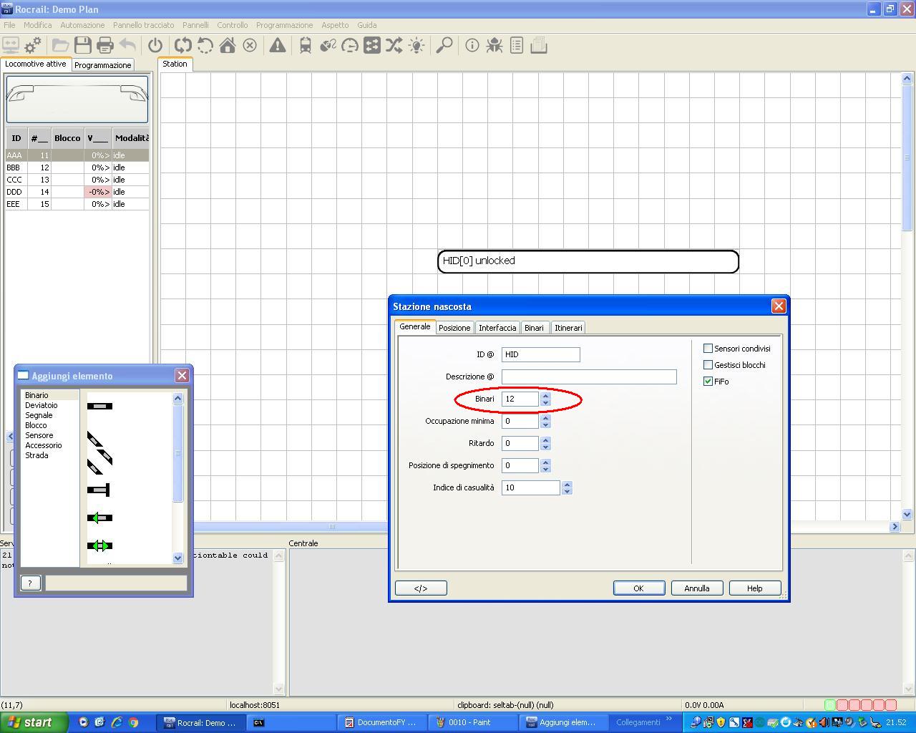
Task: Click the </> XML button
Action: [421, 588]
